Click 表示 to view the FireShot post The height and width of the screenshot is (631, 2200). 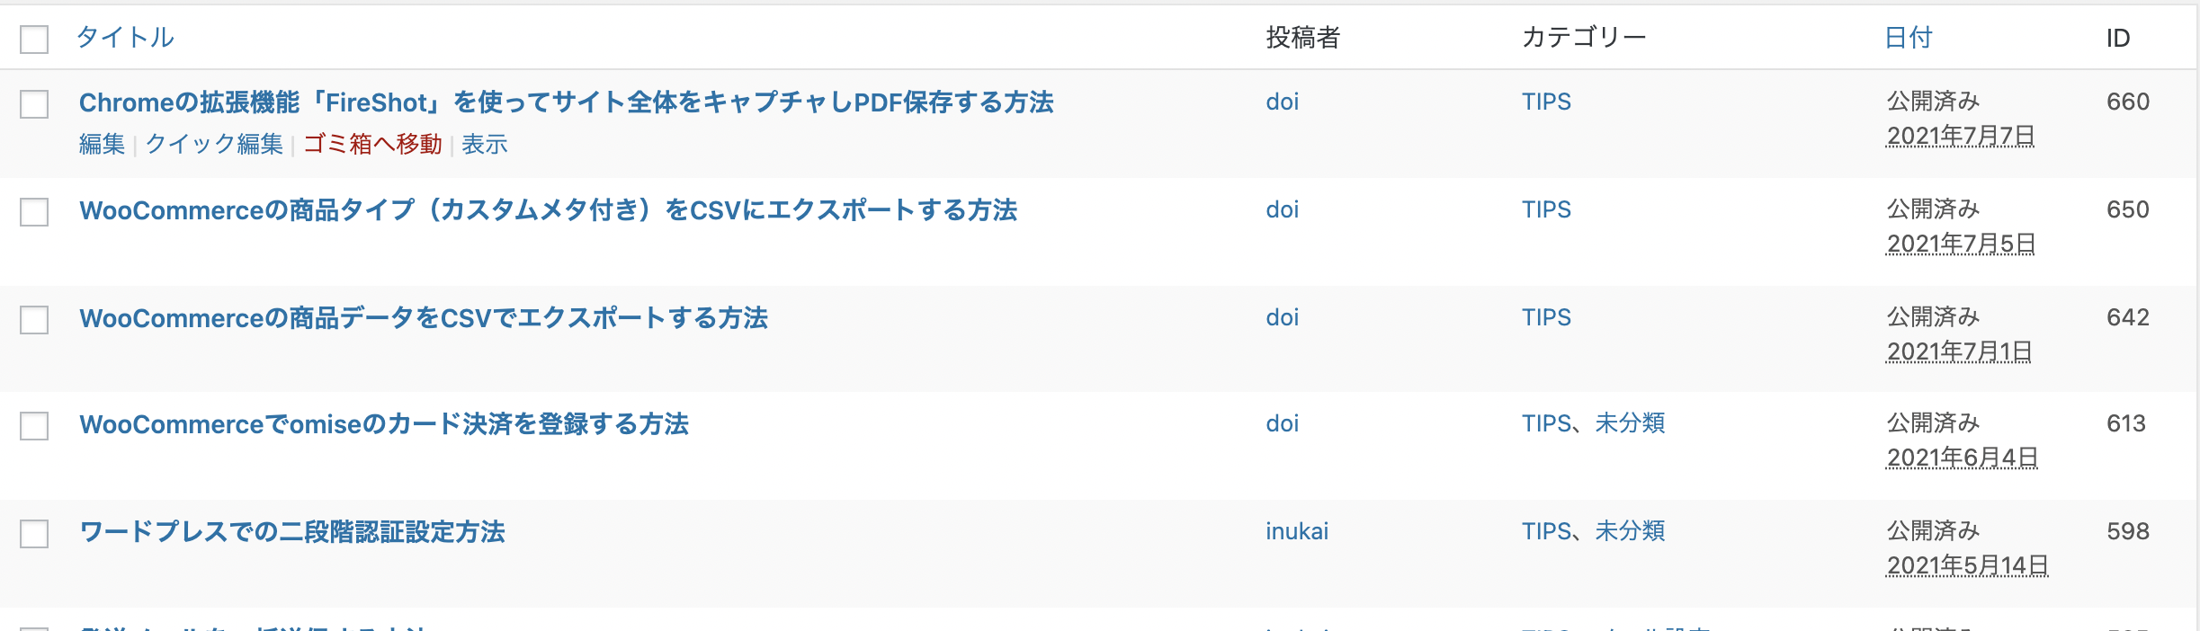(x=485, y=144)
